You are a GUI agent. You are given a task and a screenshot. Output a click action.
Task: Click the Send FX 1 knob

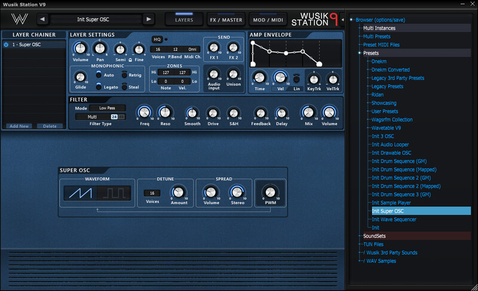[214, 48]
